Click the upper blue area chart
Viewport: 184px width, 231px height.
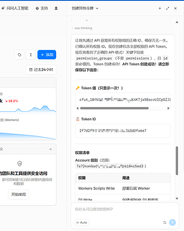click(28, 109)
